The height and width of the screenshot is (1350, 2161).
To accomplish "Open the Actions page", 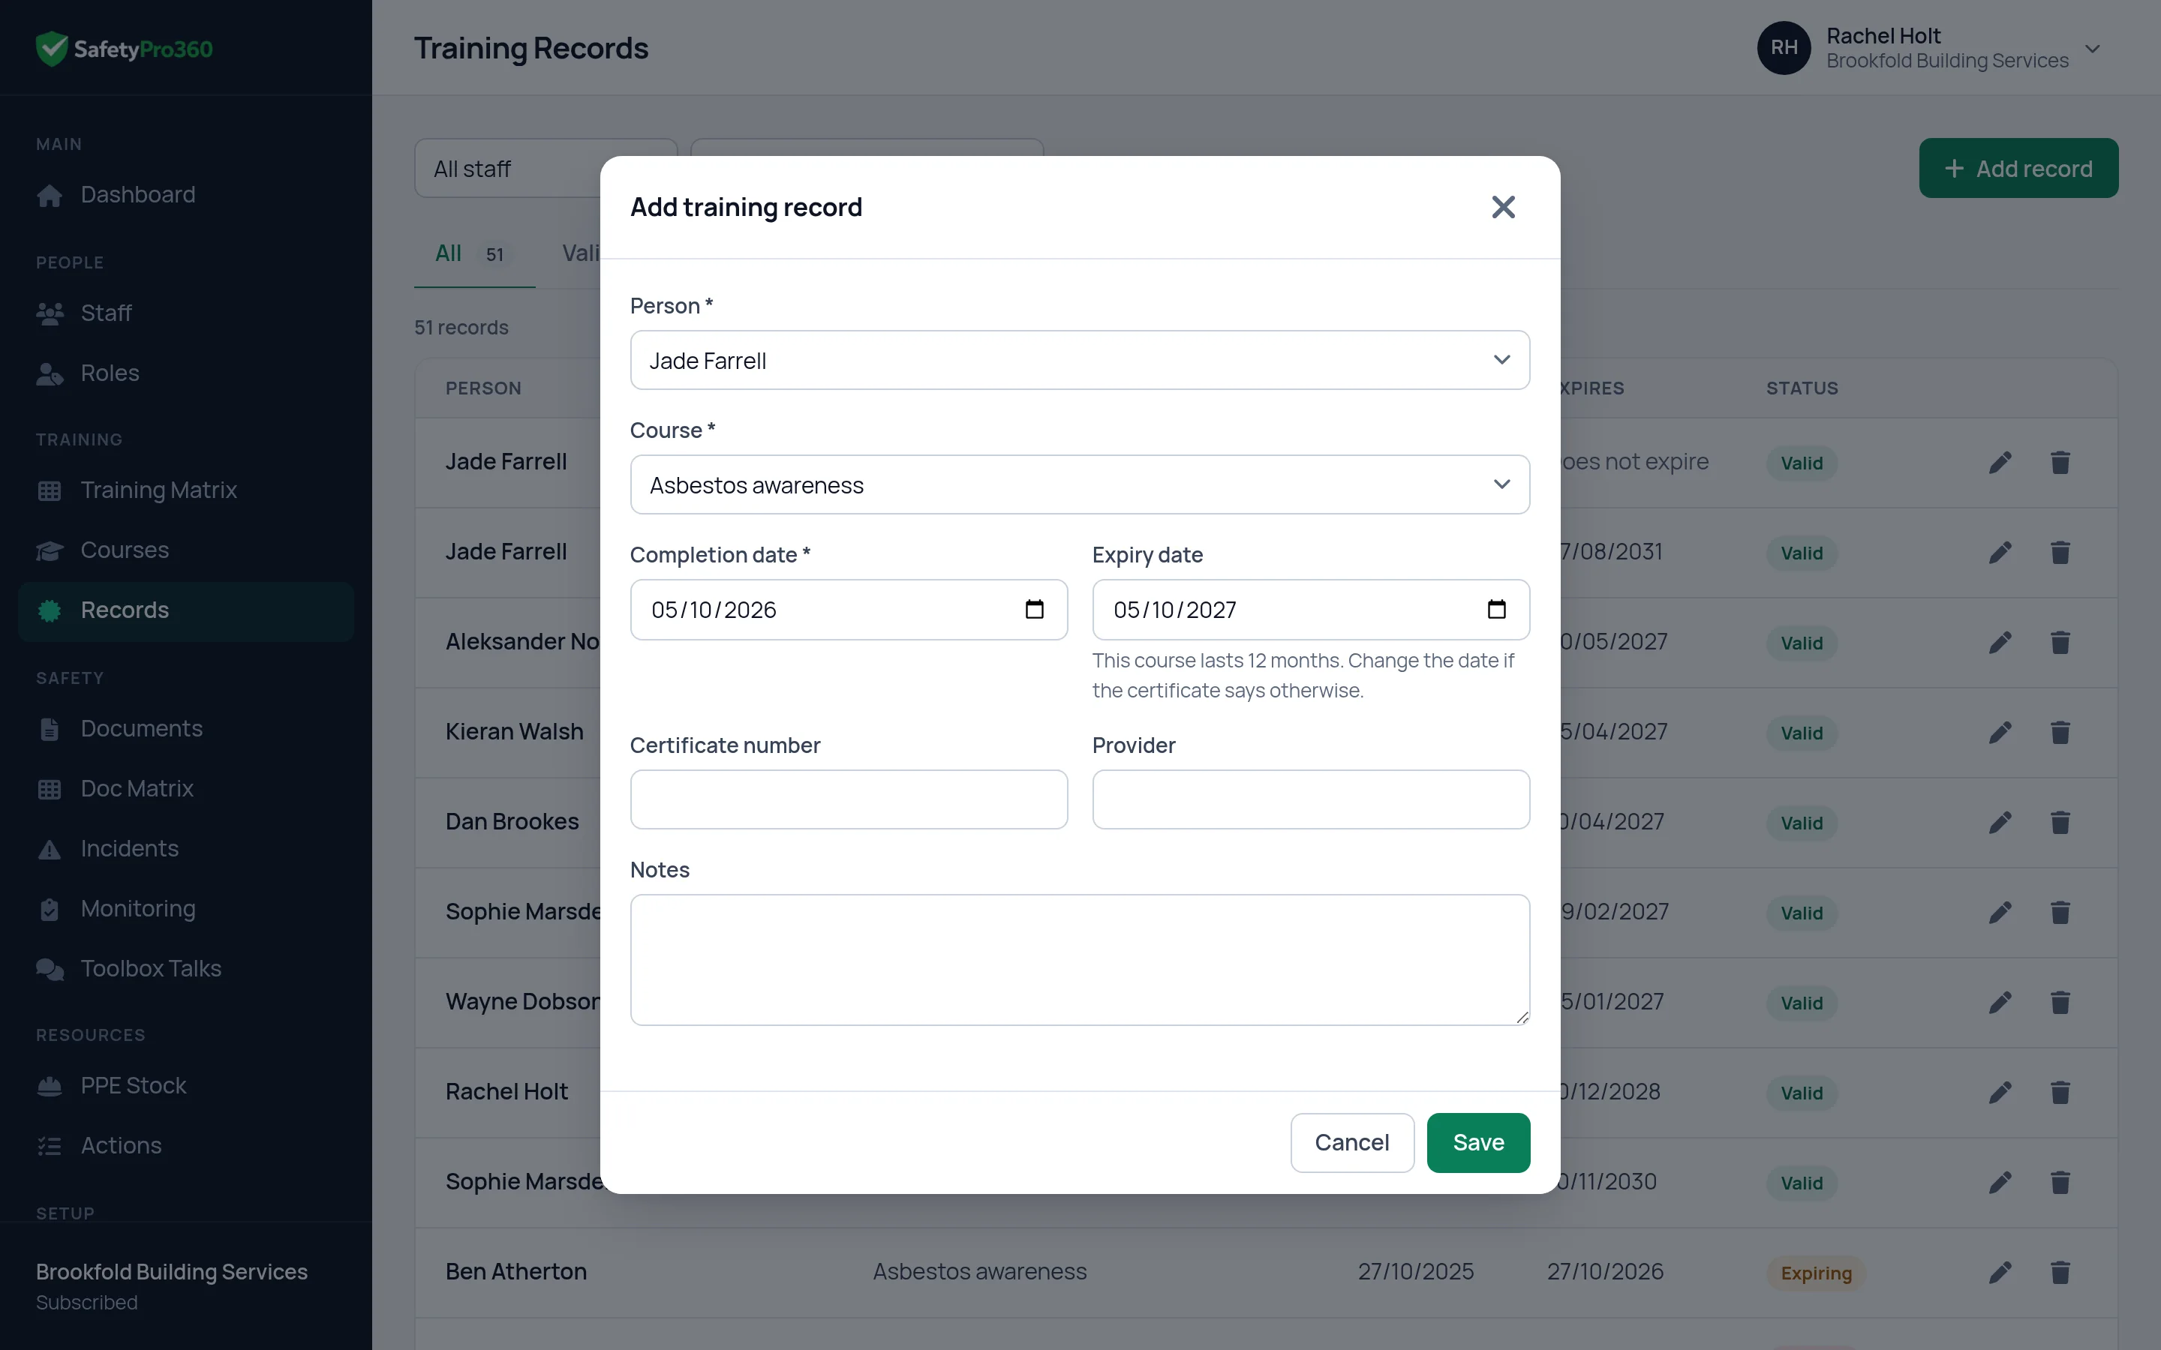I will (x=186, y=1145).
